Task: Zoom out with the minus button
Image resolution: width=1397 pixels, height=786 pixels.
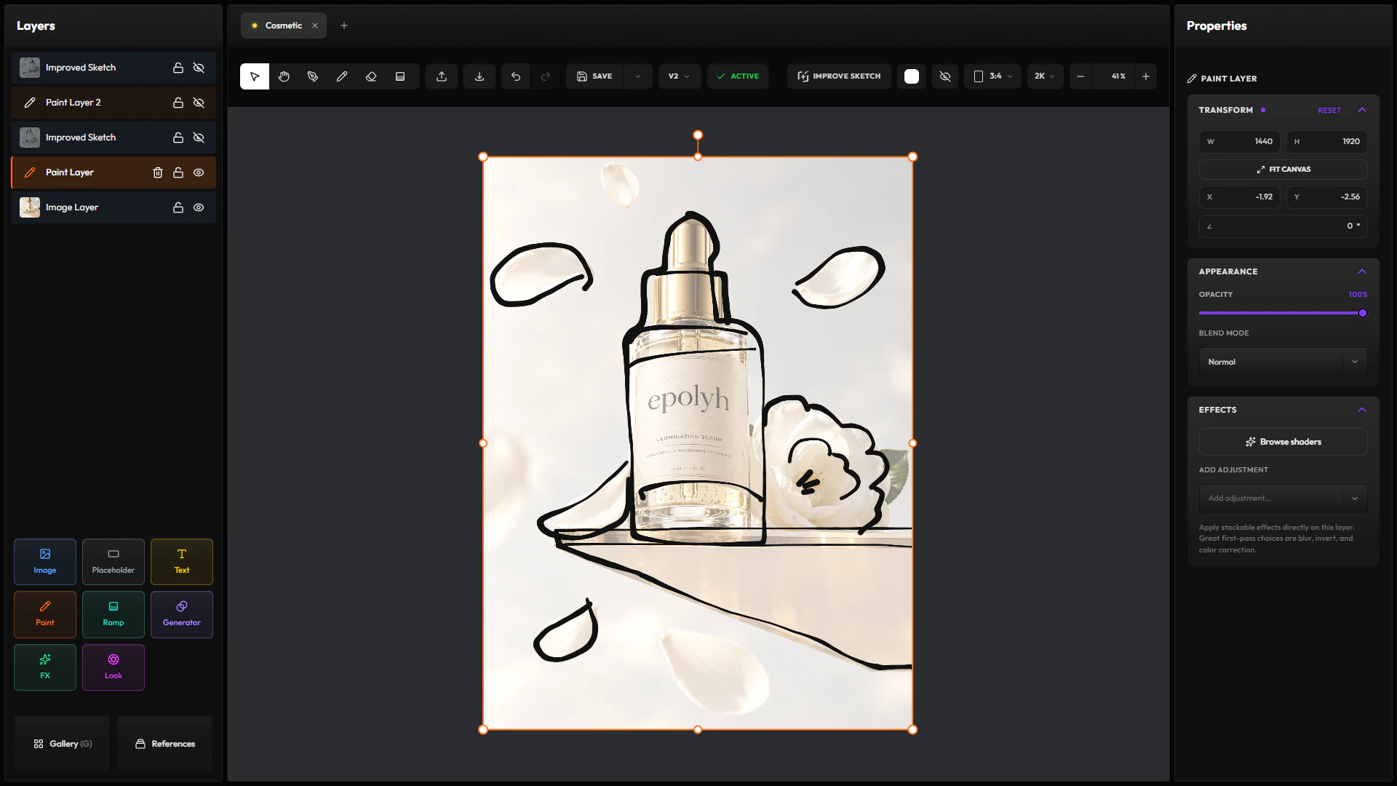Action: tap(1080, 76)
